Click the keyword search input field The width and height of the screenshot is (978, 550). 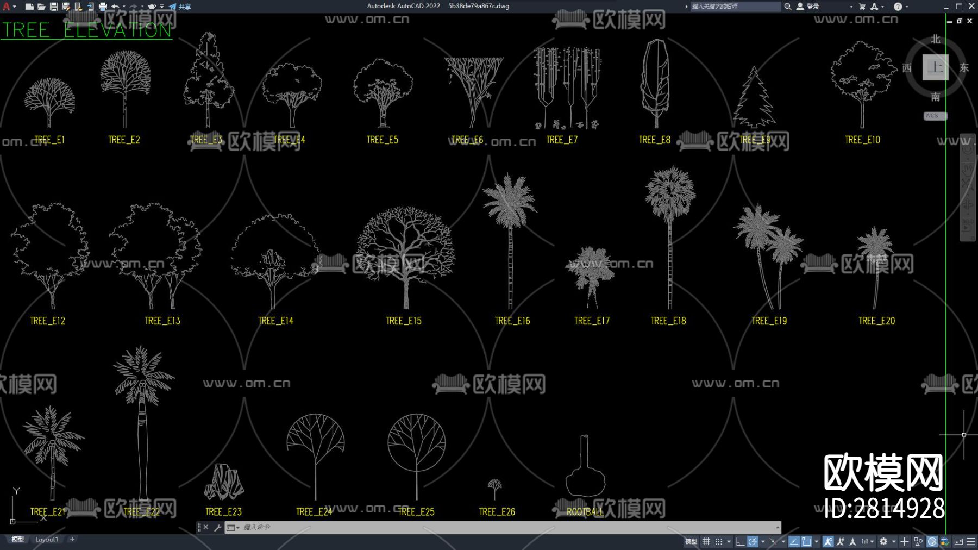(x=735, y=7)
